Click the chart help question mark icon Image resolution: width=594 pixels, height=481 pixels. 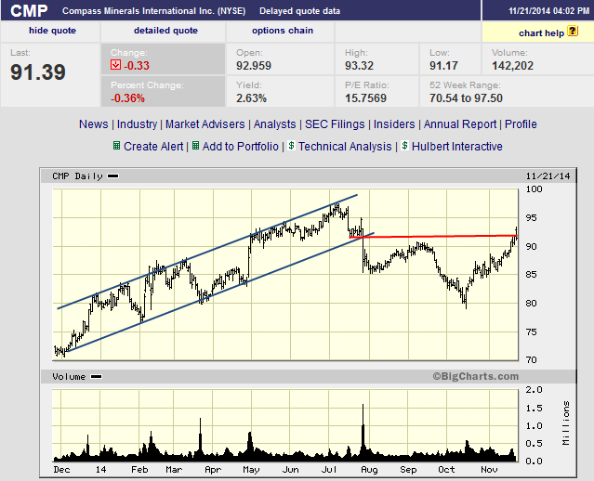pos(573,31)
